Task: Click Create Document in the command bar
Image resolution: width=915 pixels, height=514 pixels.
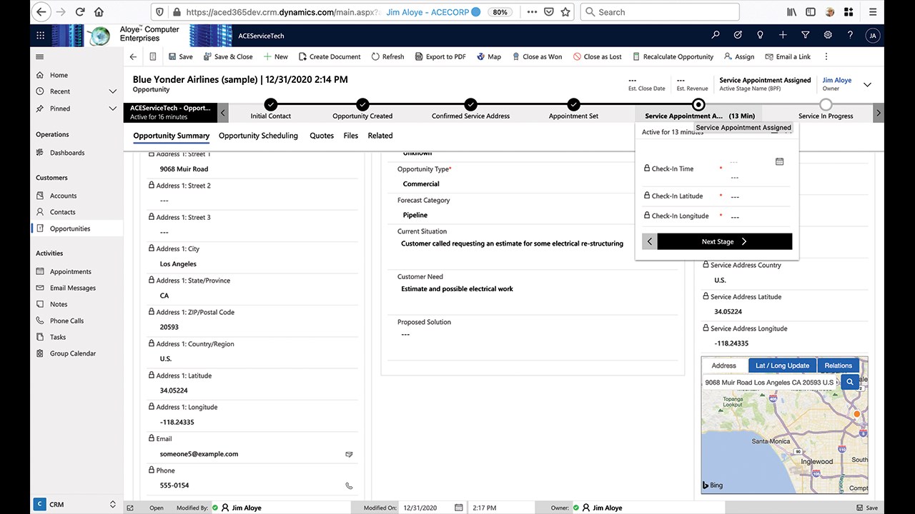Action: tap(330, 56)
